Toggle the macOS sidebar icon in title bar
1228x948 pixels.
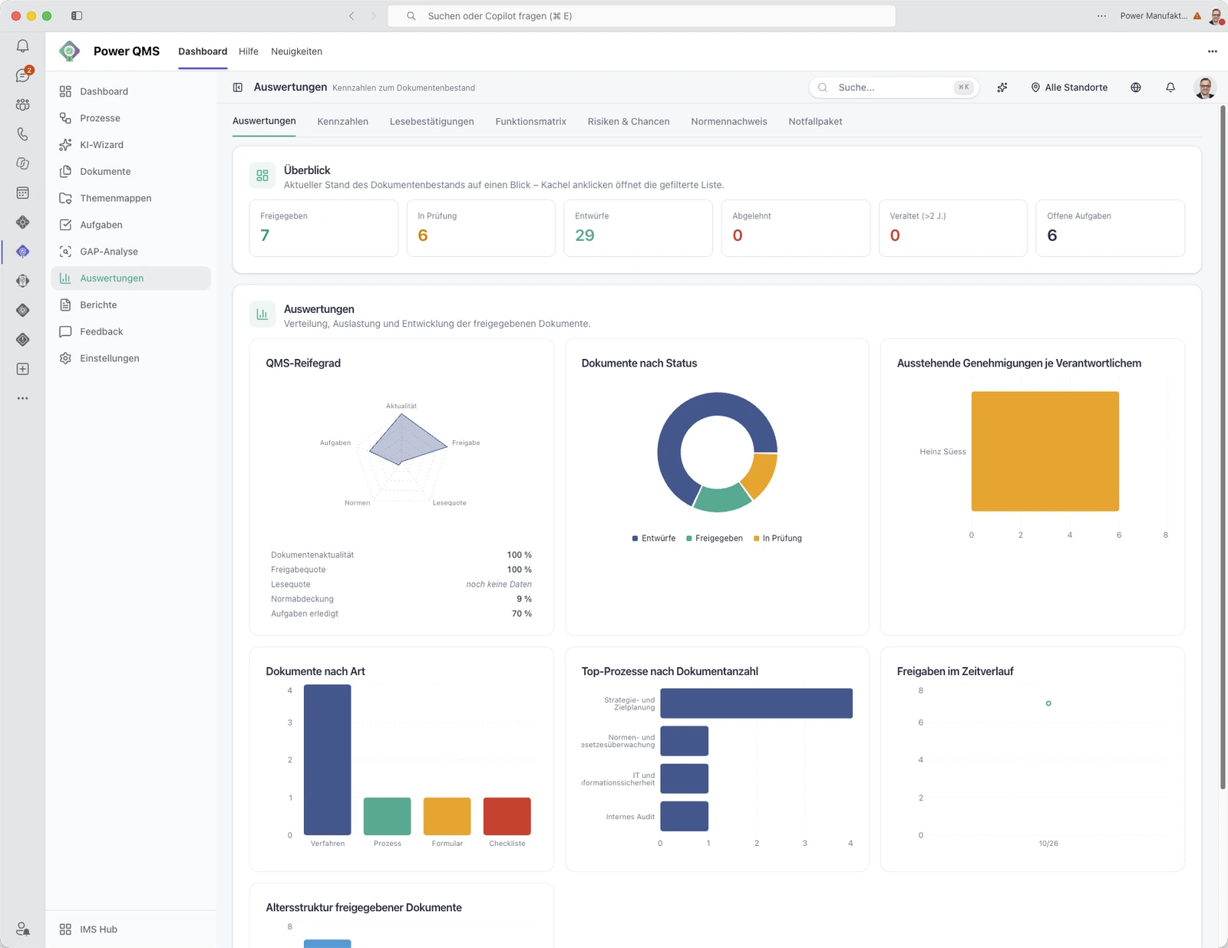77,15
